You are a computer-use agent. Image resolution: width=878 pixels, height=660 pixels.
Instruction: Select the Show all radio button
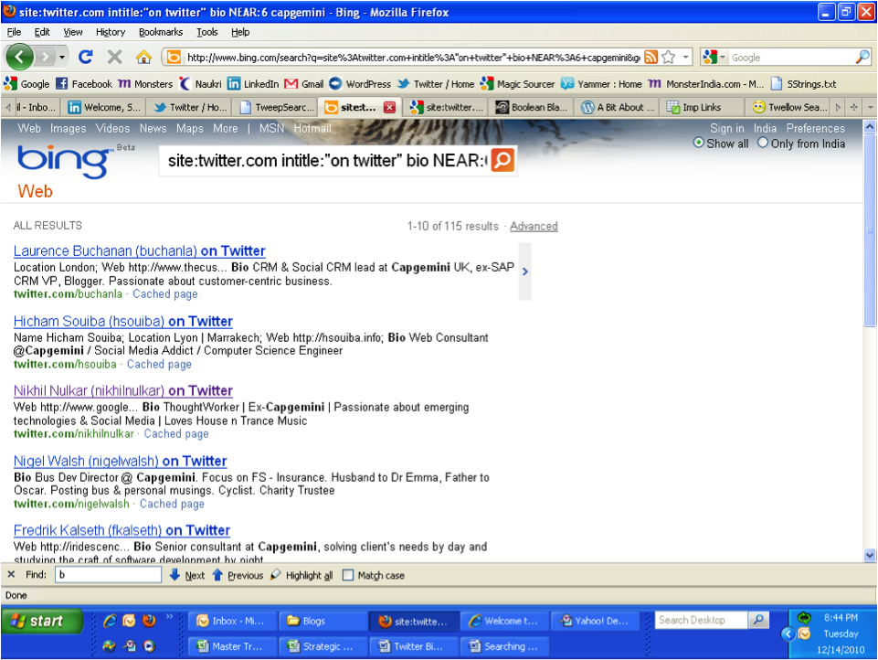click(x=698, y=143)
